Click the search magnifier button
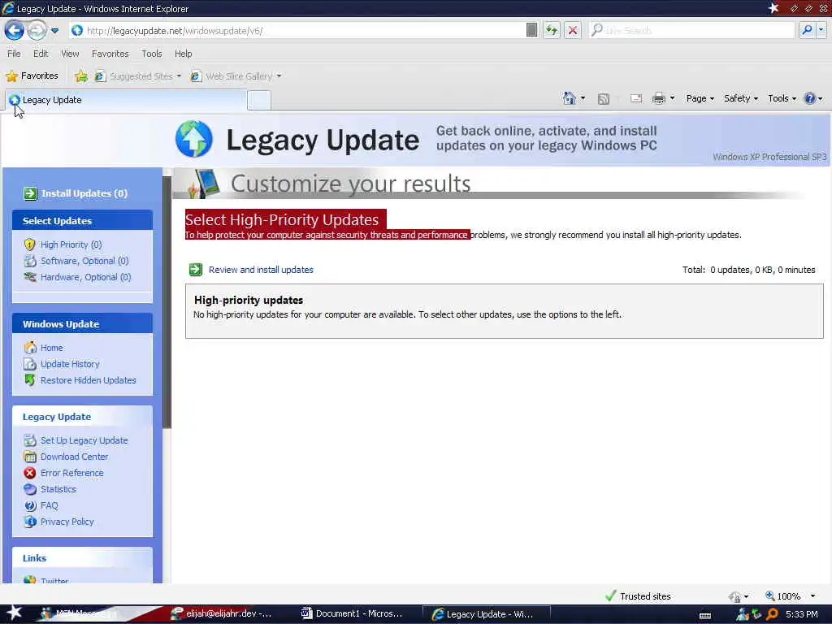Image resolution: width=832 pixels, height=624 pixels. [x=807, y=30]
